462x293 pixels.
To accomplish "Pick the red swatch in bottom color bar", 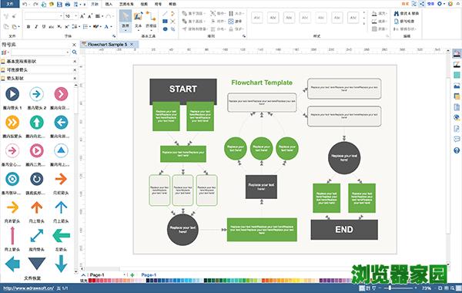I will 90,281.
